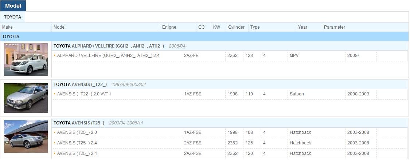
Task: Click the date range 1997/09-2003/02
Action: 129,85
